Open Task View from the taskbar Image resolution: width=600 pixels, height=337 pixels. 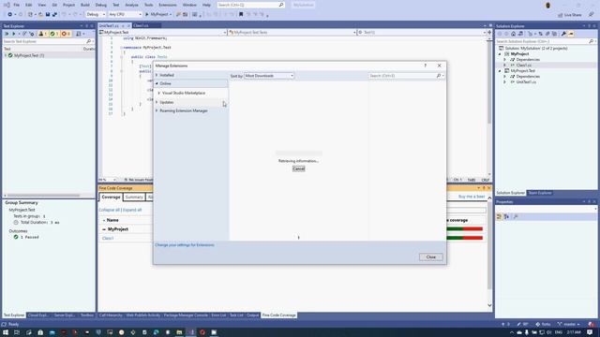(x=17, y=332)
